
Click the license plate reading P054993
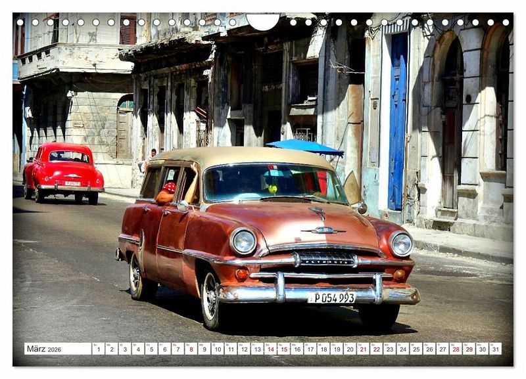tap(331, 298)
